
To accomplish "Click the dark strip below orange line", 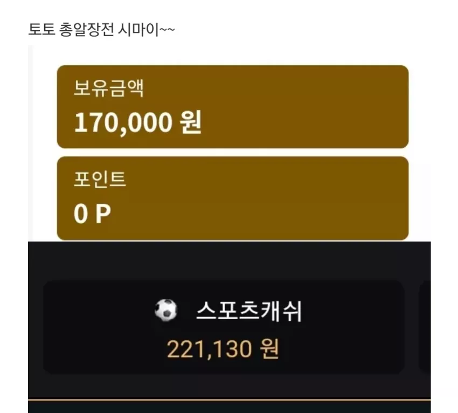I will 230,407.
